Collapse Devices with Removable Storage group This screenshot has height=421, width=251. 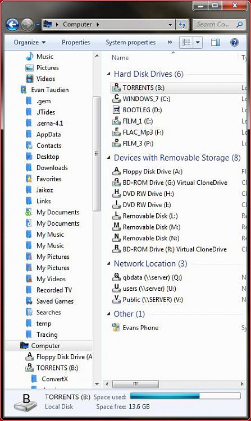[x=108, y=158]
